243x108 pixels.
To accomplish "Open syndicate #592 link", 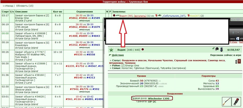I will click(x=96, y=89).
